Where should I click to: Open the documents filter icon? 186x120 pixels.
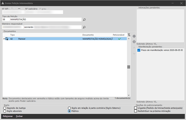129,35
